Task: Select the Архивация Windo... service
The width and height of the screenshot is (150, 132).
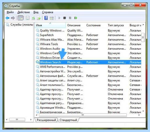Action: (88, 108)
